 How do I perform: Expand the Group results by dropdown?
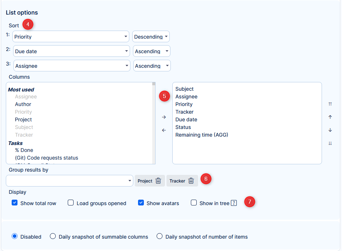point(70,181)
